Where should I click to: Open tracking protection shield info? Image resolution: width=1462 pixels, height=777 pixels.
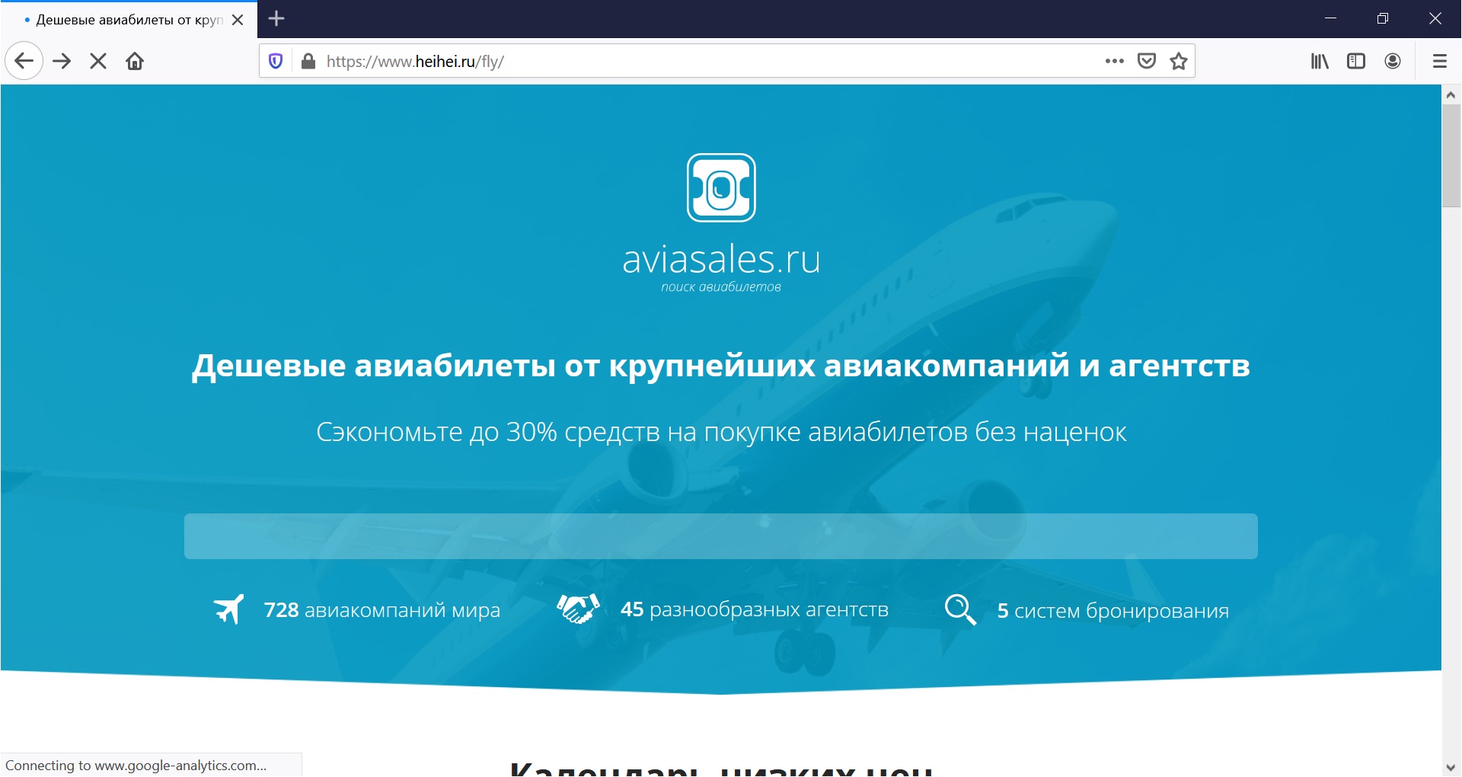276,61
